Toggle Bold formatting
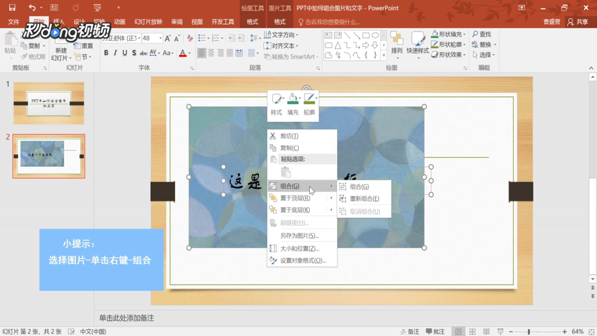Screen dimensions: 597x336 (106, 53)
